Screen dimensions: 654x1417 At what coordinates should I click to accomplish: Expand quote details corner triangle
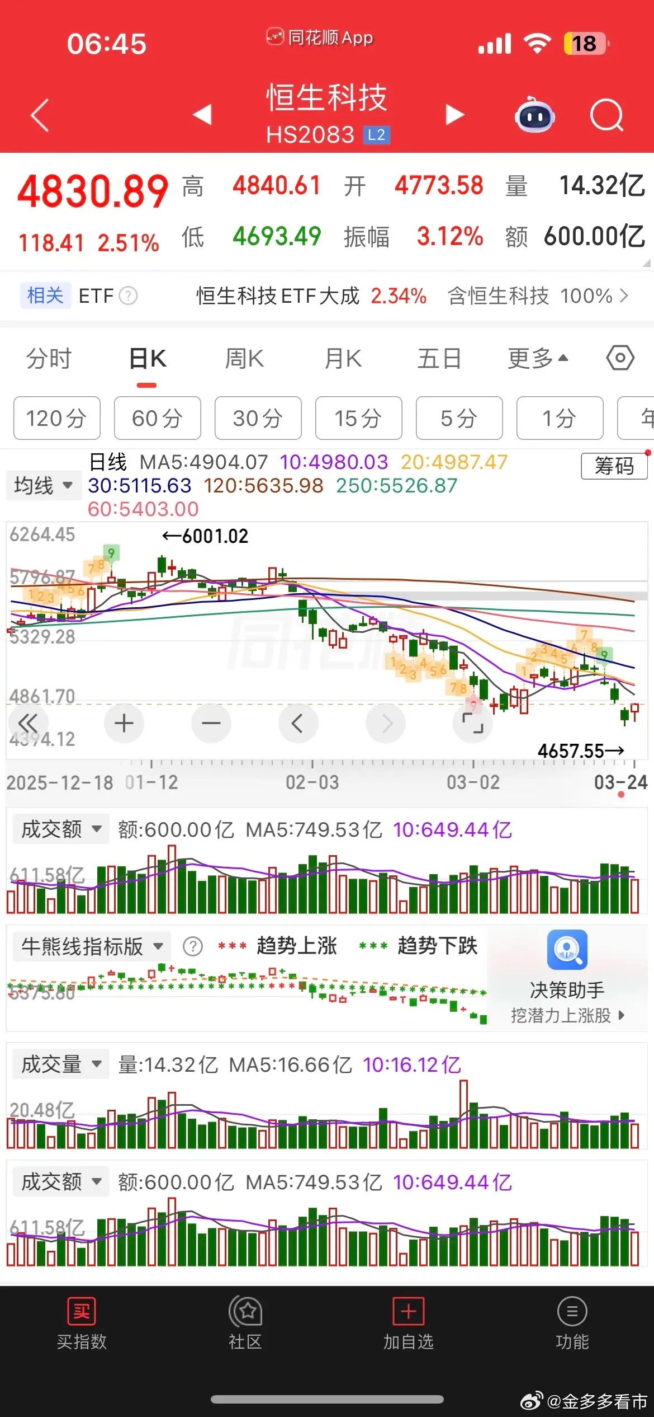647,262
